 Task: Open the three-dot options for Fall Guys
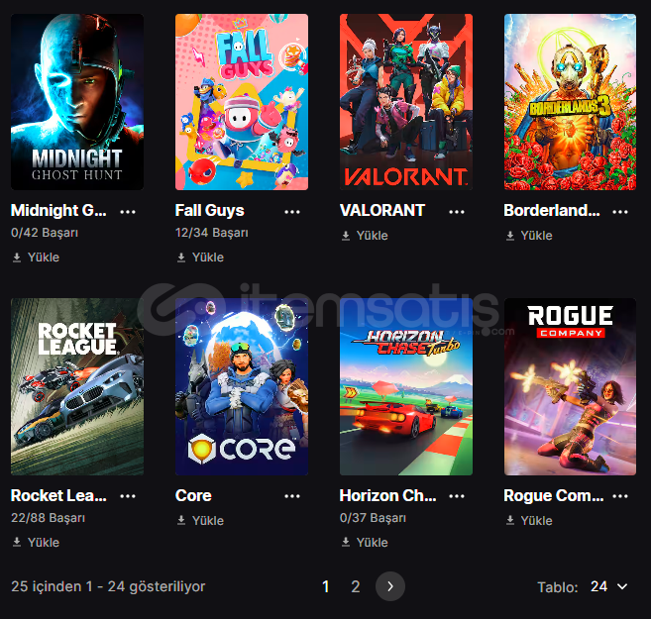pos(292,212)
